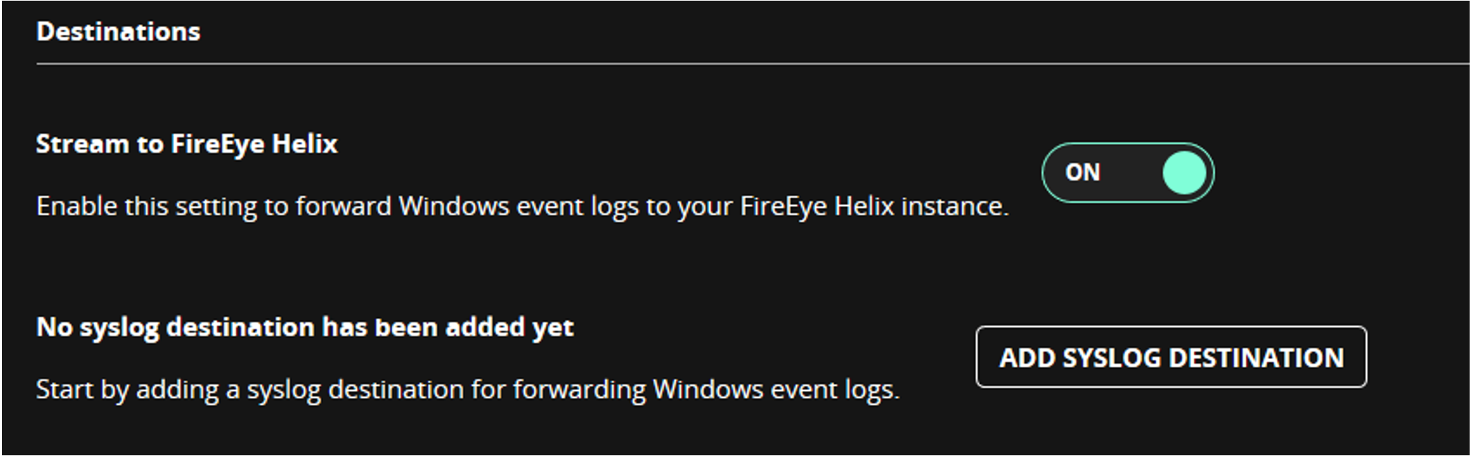Click the Enable this setting description text
This screenshot has height=456, width=1471.
[523, 207]
